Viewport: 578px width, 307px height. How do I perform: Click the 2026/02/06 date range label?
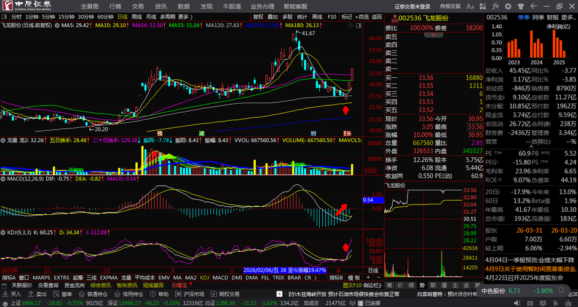pyautogui.click(x=285, y=270)
